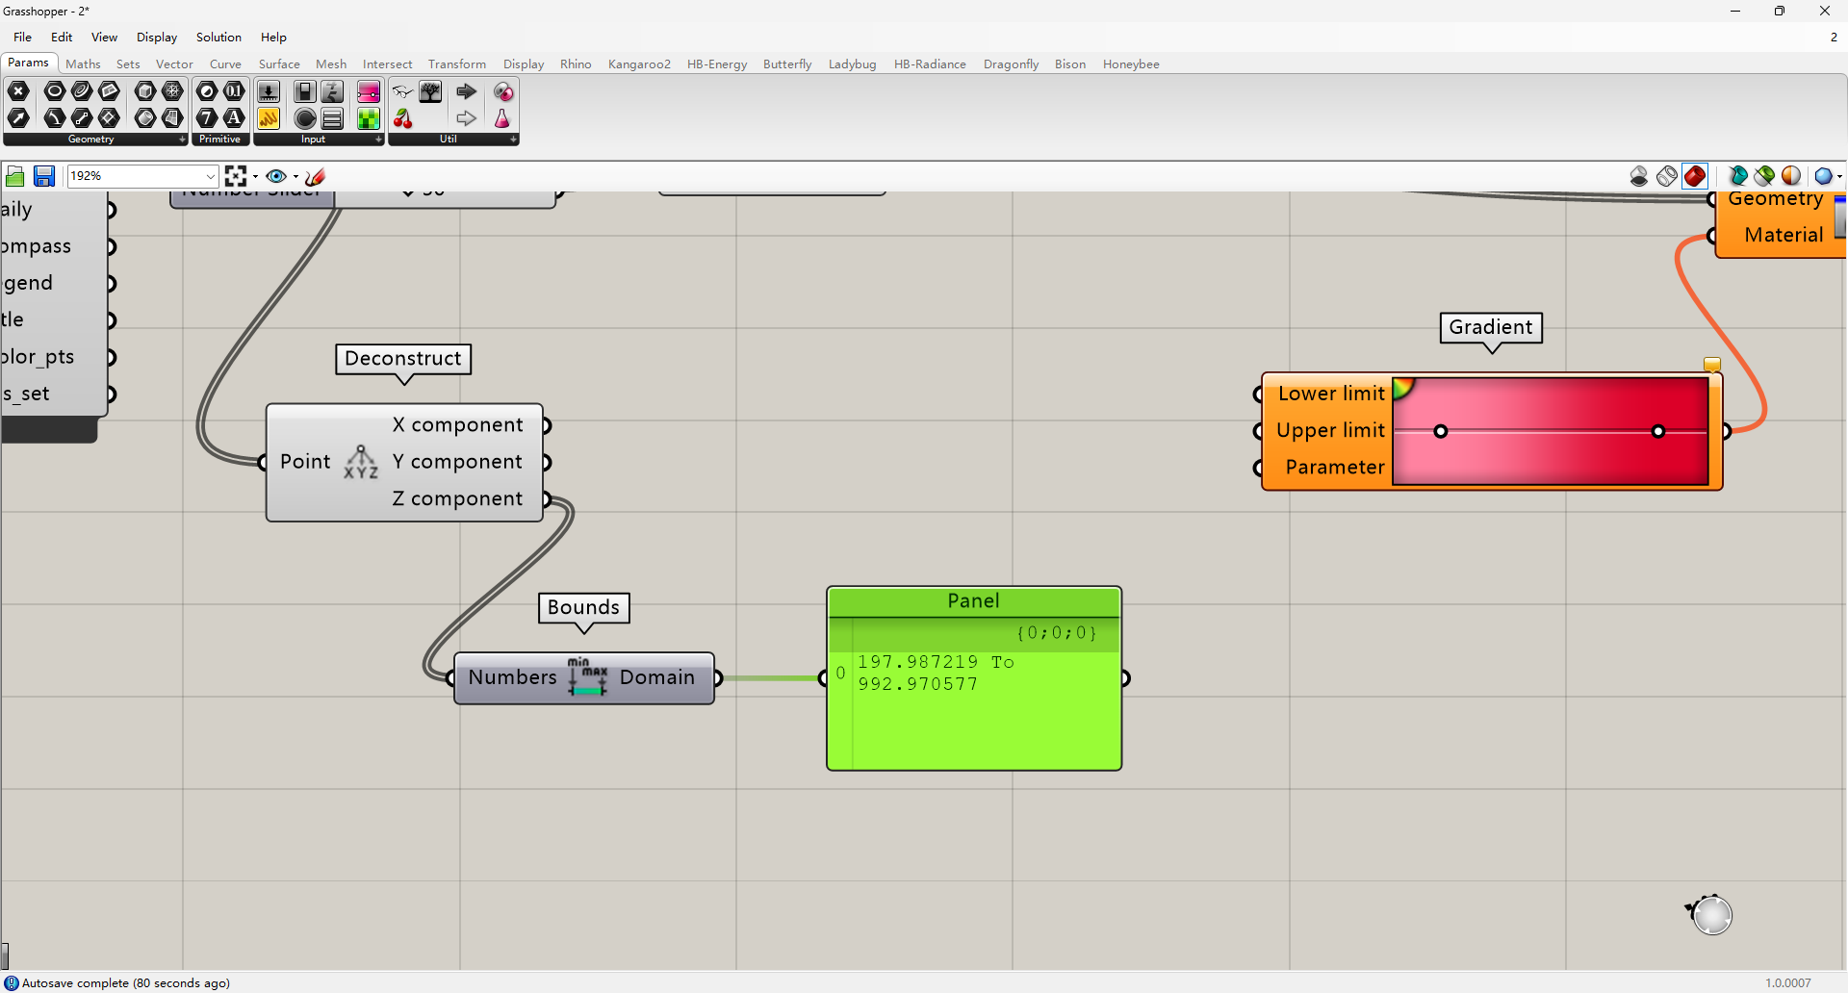Open the Solution menu
This screenshot has height=993, width=1848.
(x=218, y=37)
